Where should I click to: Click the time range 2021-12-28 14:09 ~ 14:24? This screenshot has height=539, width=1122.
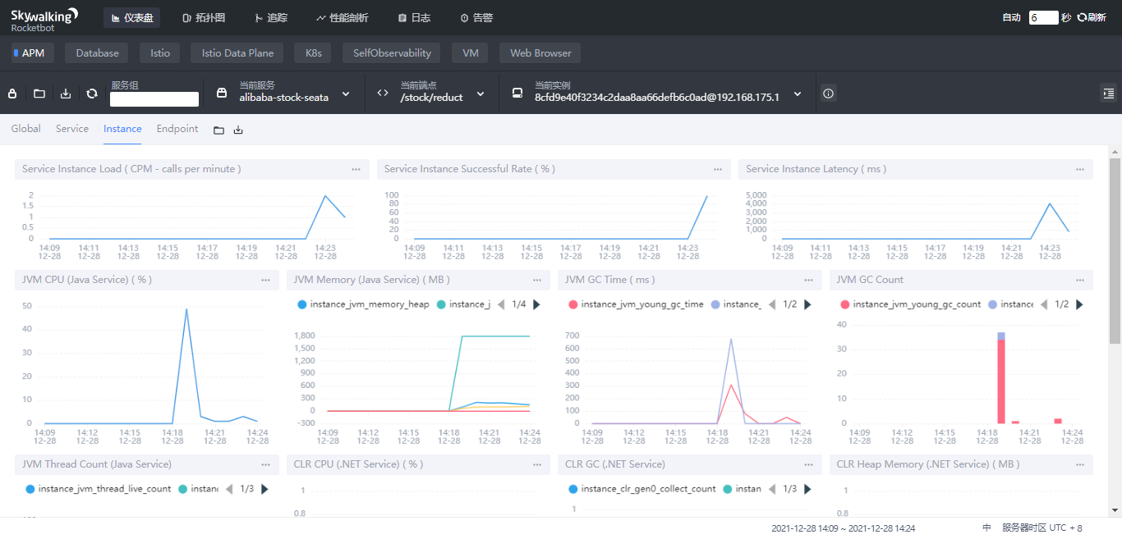tap(844, 528)
